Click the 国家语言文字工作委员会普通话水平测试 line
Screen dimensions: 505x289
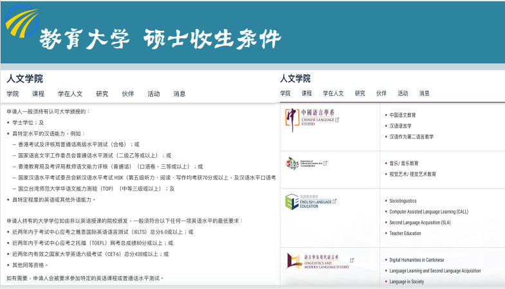[x=95, y=155]
